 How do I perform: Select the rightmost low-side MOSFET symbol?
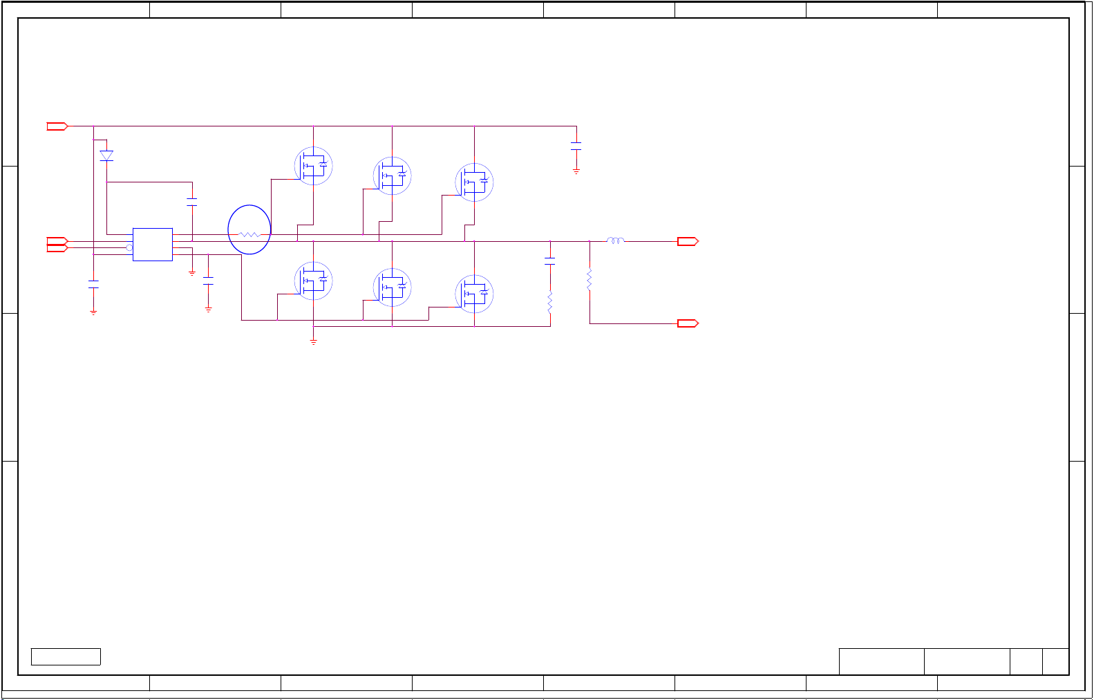tap(474, 294)
